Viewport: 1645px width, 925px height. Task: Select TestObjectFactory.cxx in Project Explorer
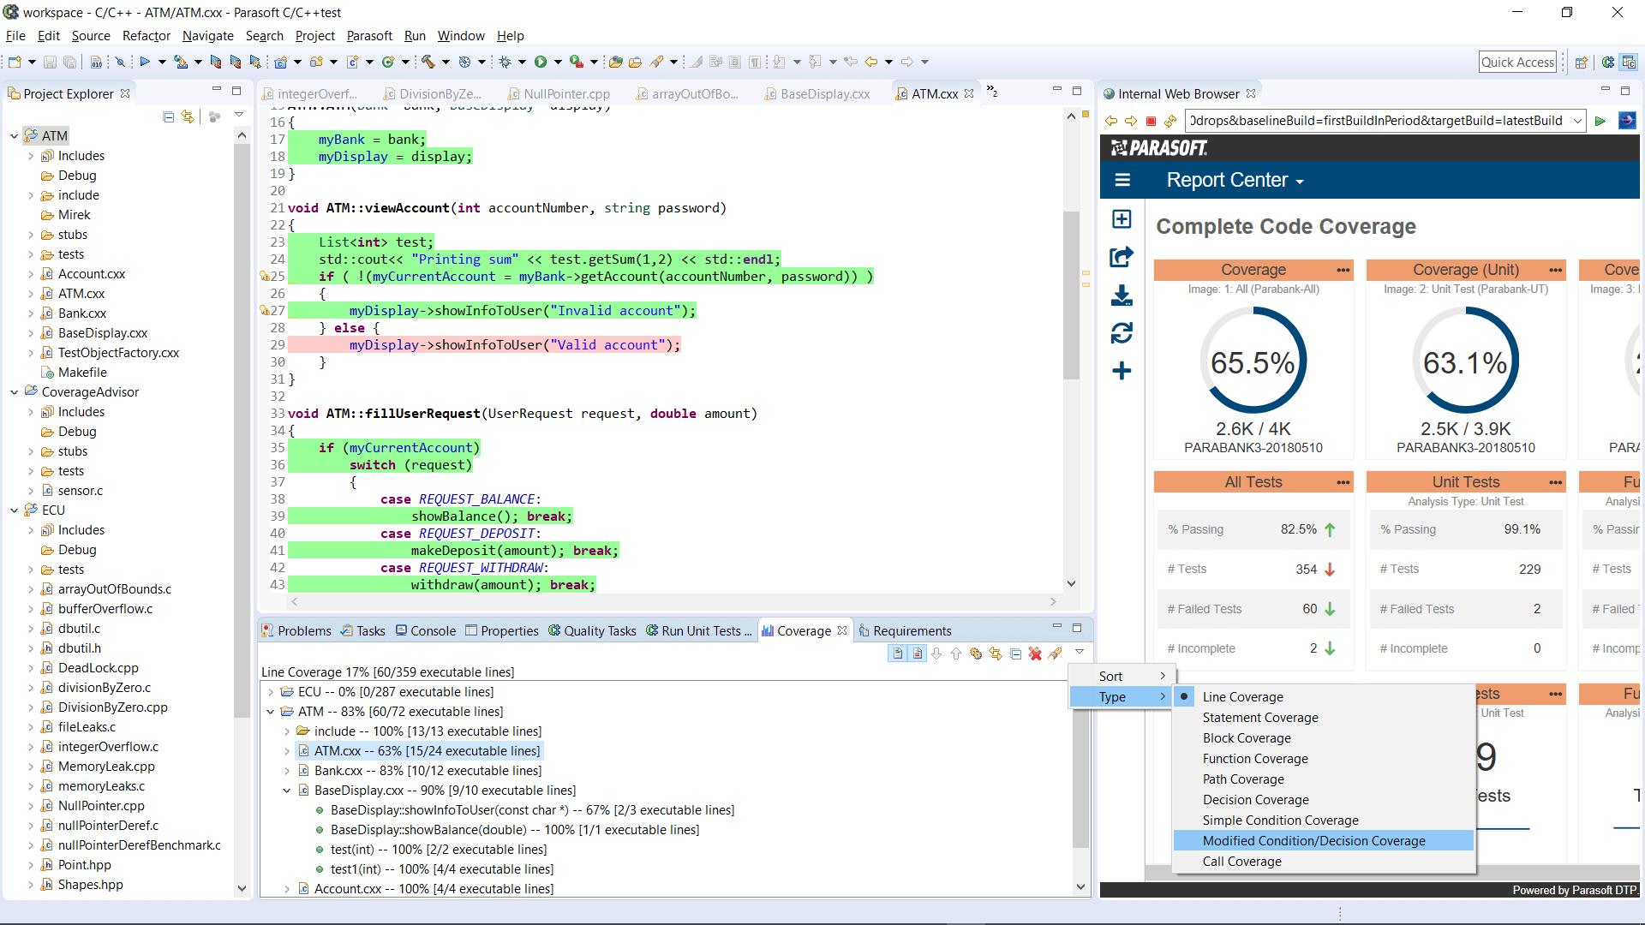(118, 353)
